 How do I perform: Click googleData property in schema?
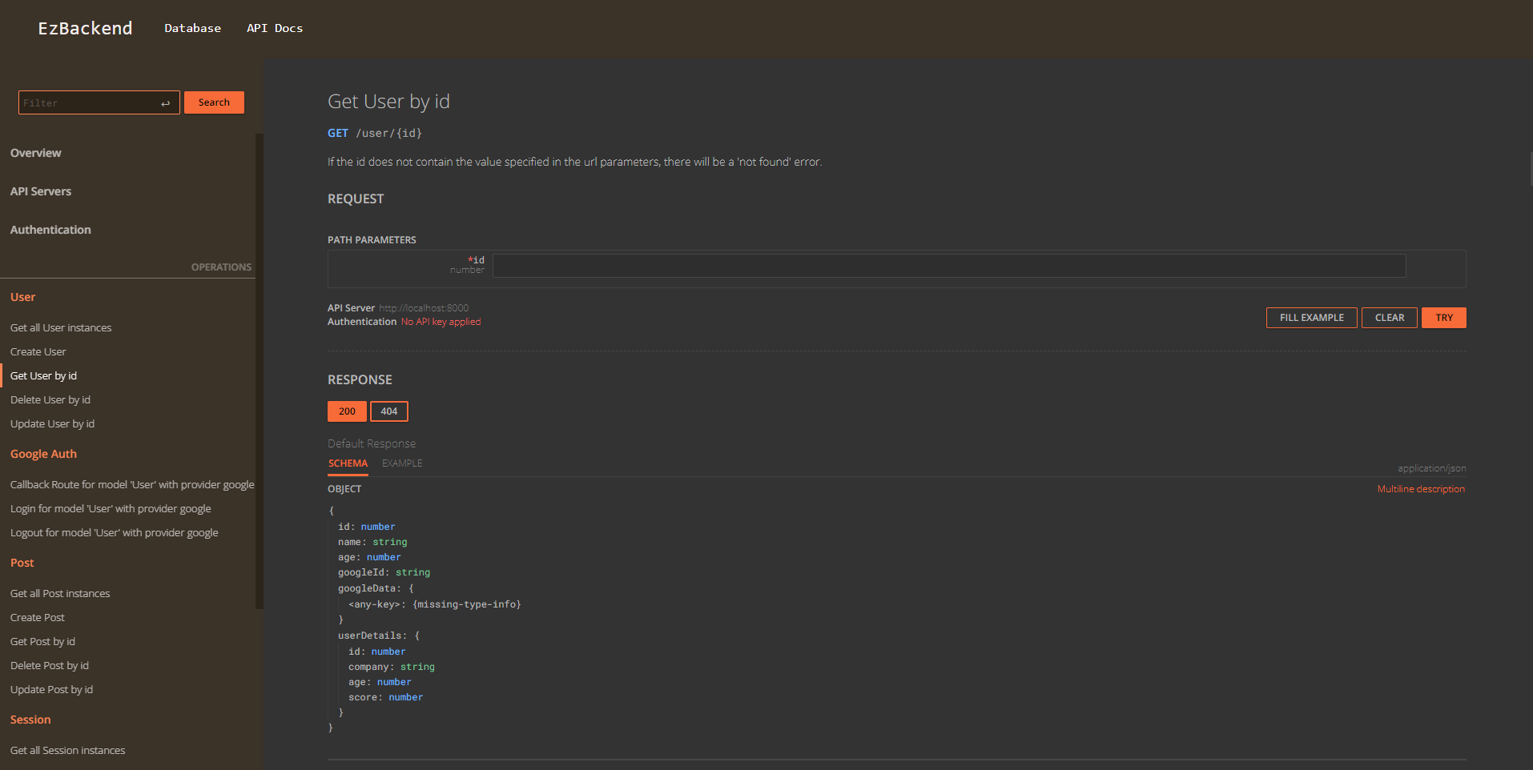pyautogui.click(x=366, y=588)
